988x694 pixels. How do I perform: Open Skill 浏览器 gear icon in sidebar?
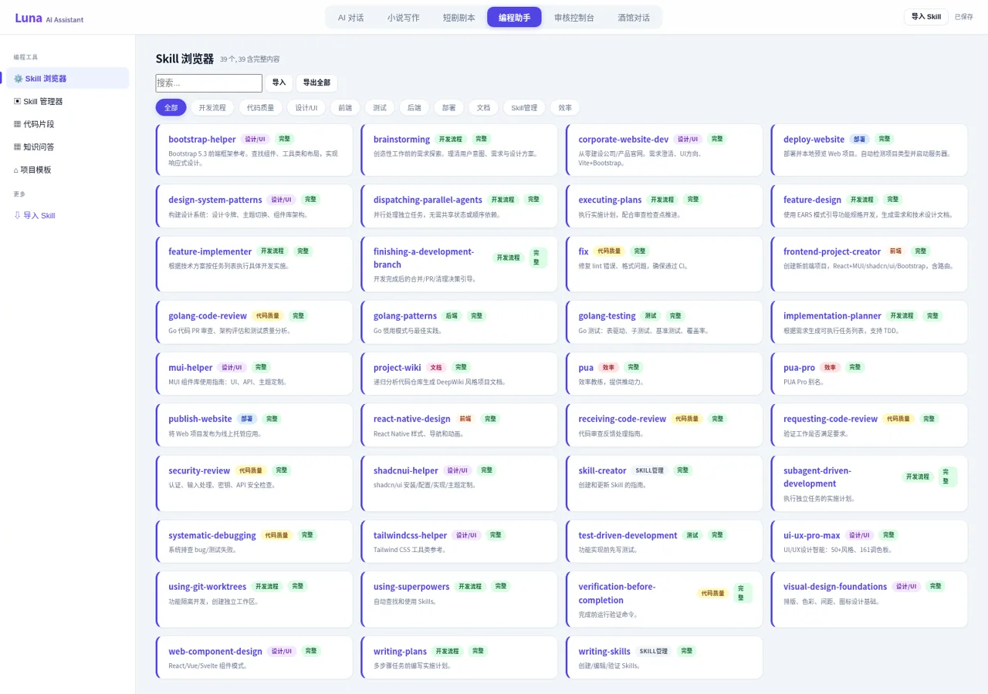click(x=19, y=79)
